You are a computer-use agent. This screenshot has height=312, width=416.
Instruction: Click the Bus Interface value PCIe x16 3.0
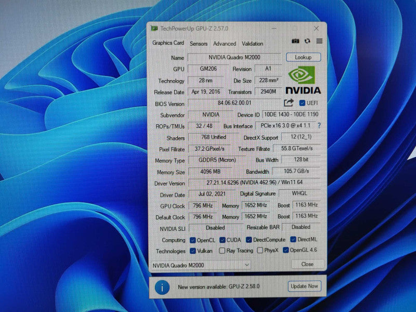(x=285, y=125)
